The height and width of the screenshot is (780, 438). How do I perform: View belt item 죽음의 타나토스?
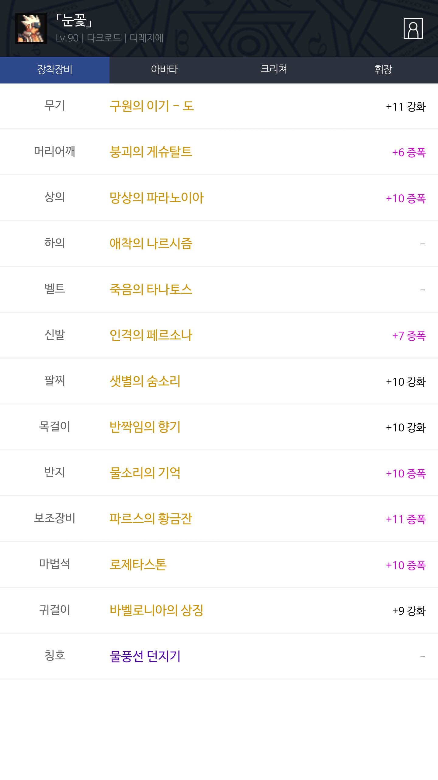point(151,289)
